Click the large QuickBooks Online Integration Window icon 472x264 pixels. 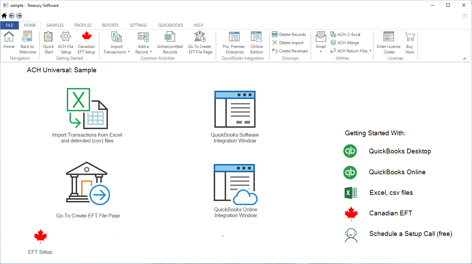pyautogui.click(x=236, y=184)
